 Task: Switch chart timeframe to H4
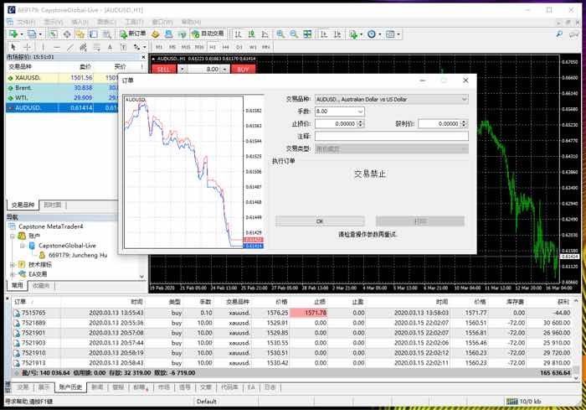tap(227, 47)
